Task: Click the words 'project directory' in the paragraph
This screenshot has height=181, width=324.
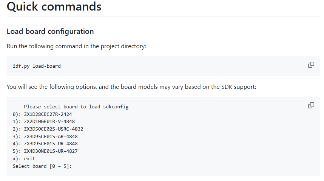Action: click(125, 46)
